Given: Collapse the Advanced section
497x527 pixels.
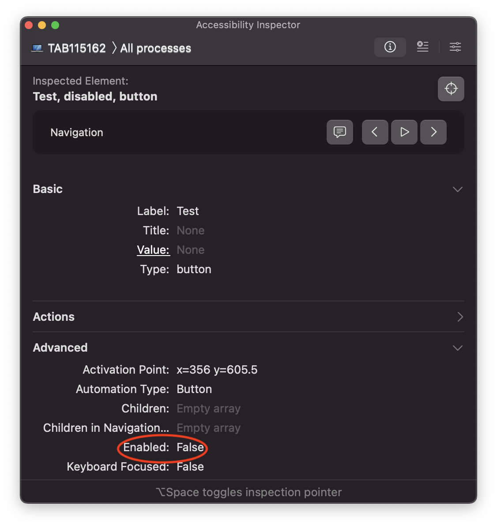Looking at the screenshot, I should coord(457,348).
